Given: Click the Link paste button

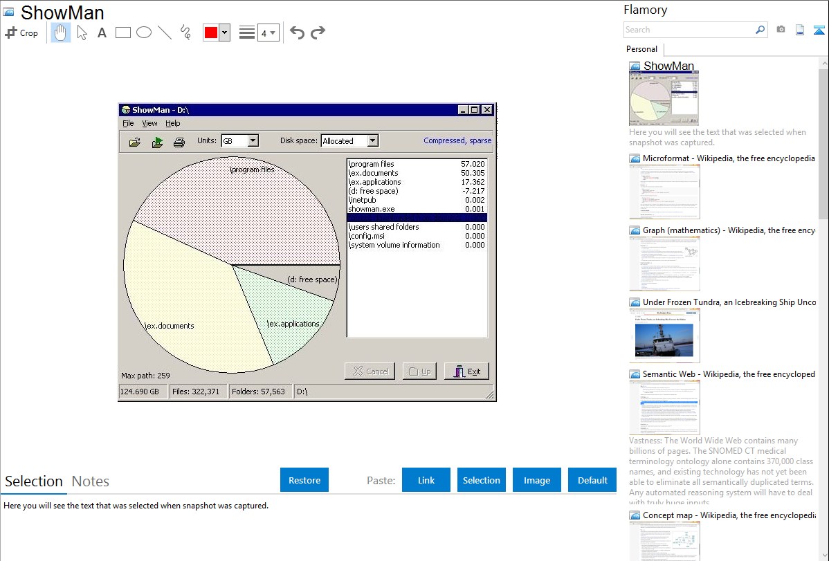Looking at the screenshot, I should coord(426,480).
